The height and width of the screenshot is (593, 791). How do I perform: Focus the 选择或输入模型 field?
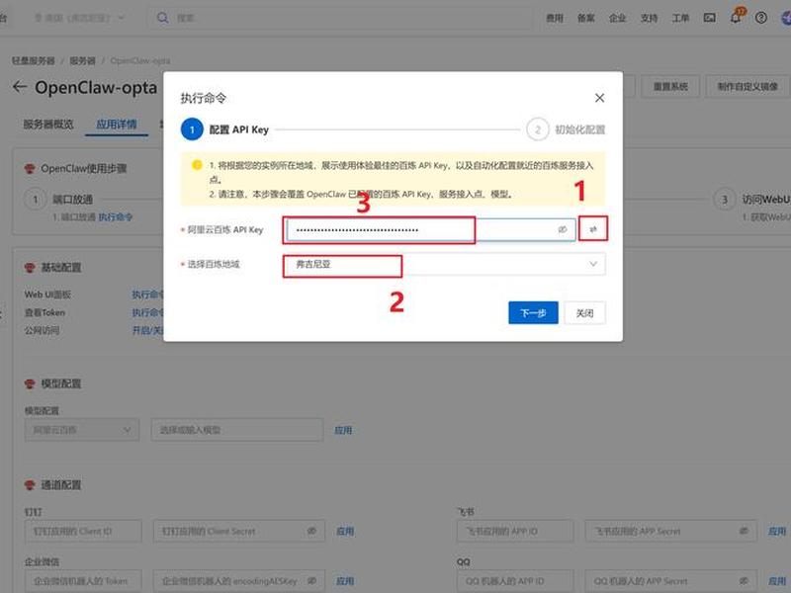(x=237, y=430)
